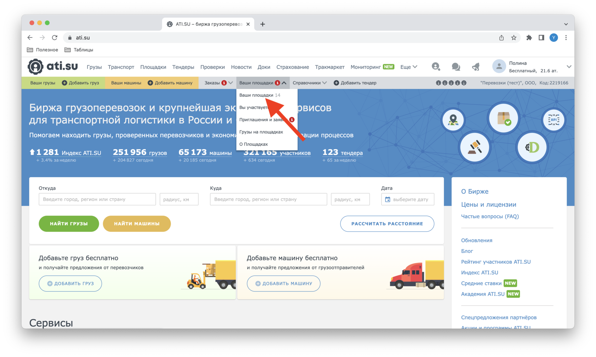Open the megaphone announcements icon
Image resolution: width=596 pixels, height=357 pixels.
(x=476, y=67)
